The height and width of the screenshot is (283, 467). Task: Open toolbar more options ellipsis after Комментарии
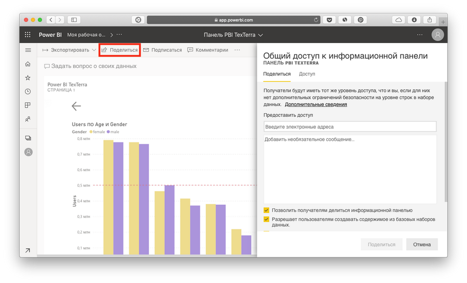coord(237,50)
